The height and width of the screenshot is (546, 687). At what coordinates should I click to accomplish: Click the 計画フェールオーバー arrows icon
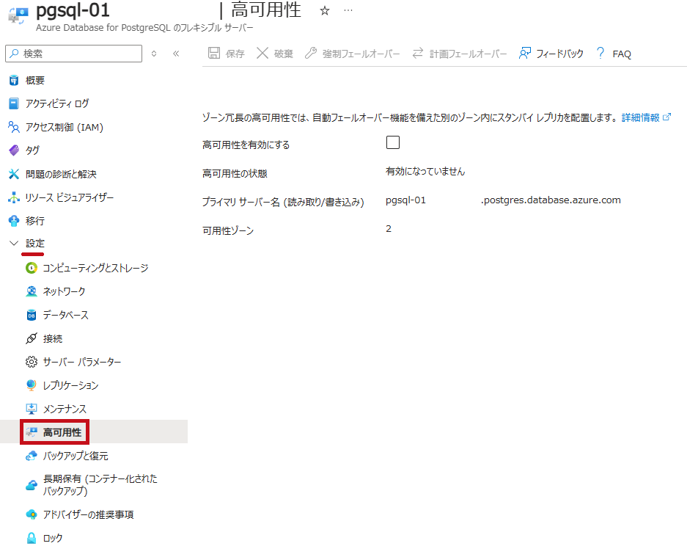click(417, 53)
